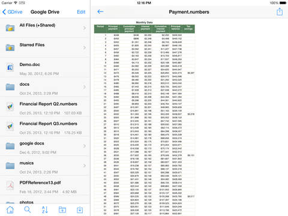
Task: Expand the docs folder chevron
Action: pos(85,87)
